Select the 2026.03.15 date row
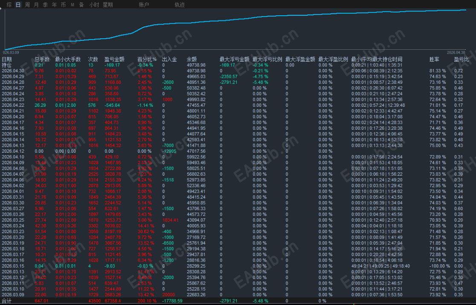 pos(13,266)
